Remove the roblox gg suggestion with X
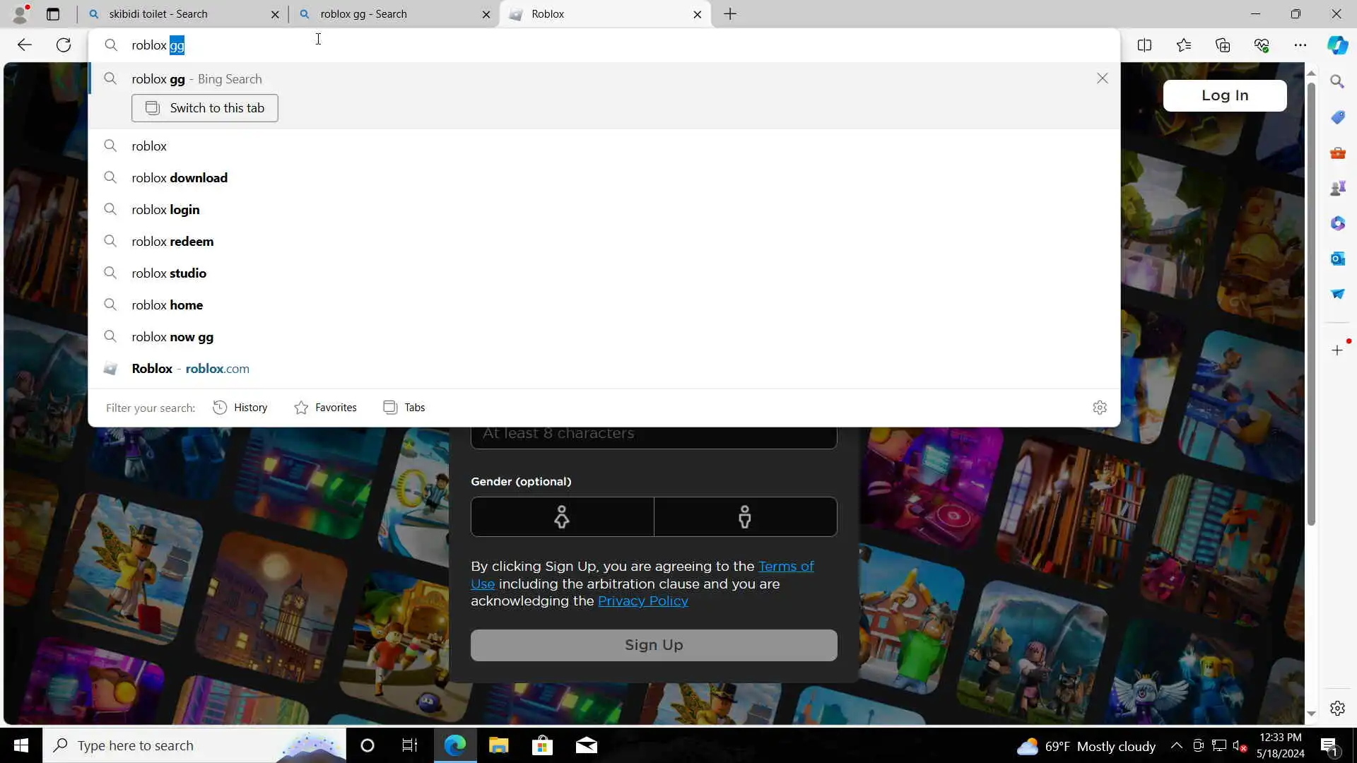Screen dimensions: 1357x763 click(x=1102, y=78)
